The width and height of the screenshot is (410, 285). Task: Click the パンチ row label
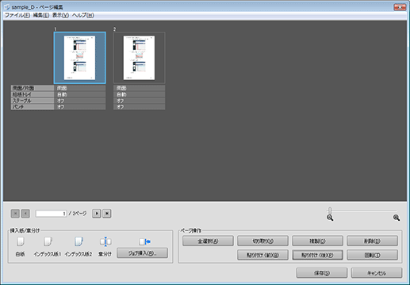click(x=33, y=107)
